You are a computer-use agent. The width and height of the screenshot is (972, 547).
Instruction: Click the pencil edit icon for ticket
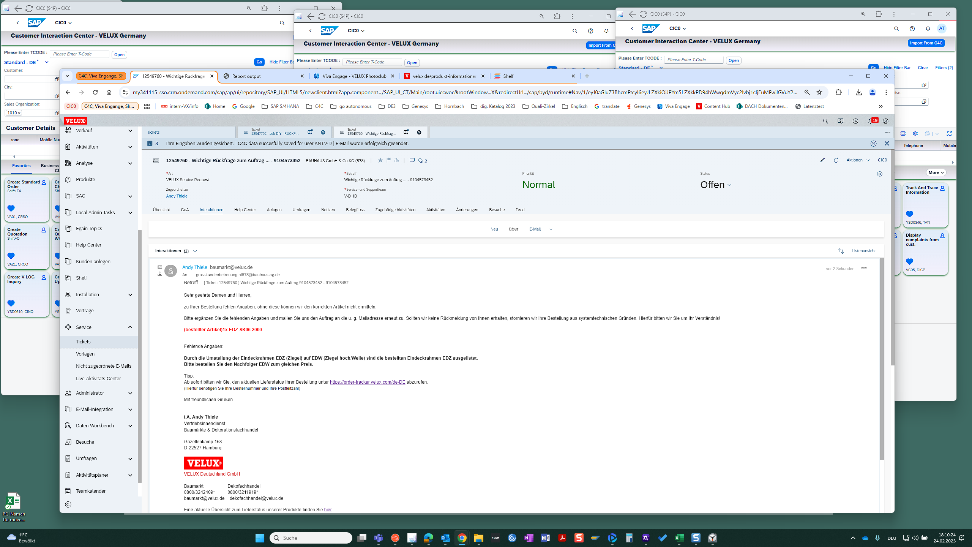(x=822, y=160)
